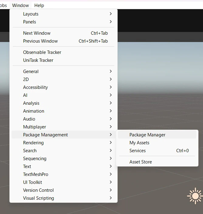This screenshot has width=203, height=214.
Task: Expand the Layouts submenu
Action: [x=64, y=14]
